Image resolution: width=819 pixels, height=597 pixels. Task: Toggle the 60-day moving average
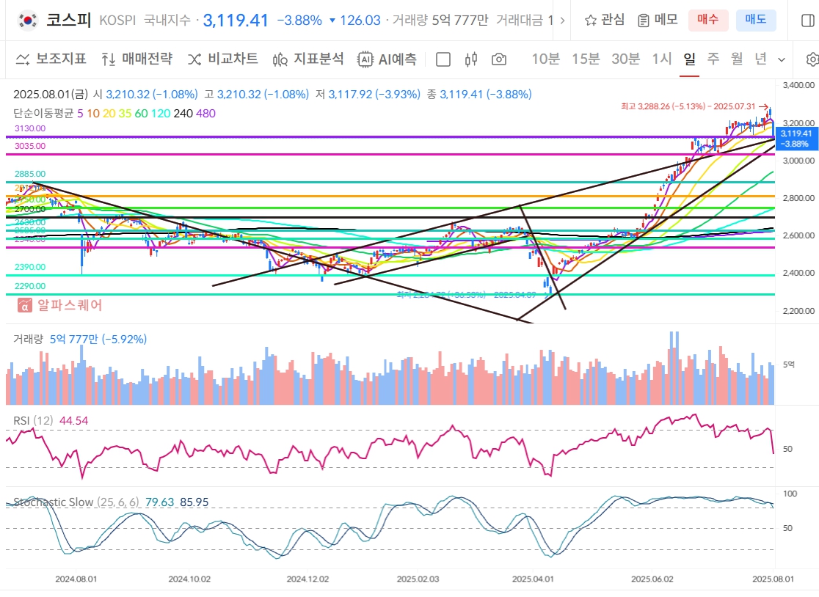click(141, 113)
